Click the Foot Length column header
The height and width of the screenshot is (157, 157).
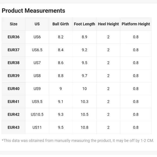[x=84, y=24]
